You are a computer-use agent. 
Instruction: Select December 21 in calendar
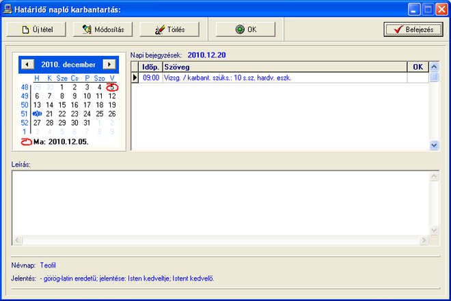pyautogui.click(x=49, y=114)
